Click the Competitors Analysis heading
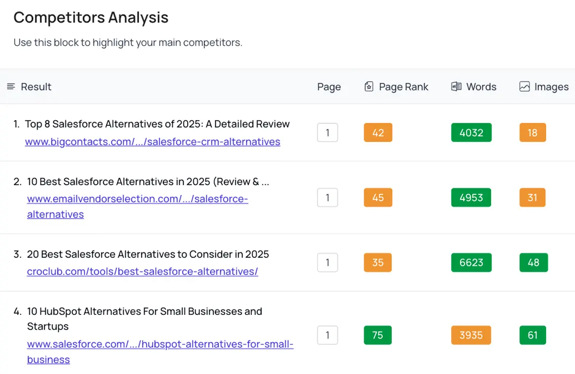The image size is (575, 374). pyautogui.click(x=91, y=18)
